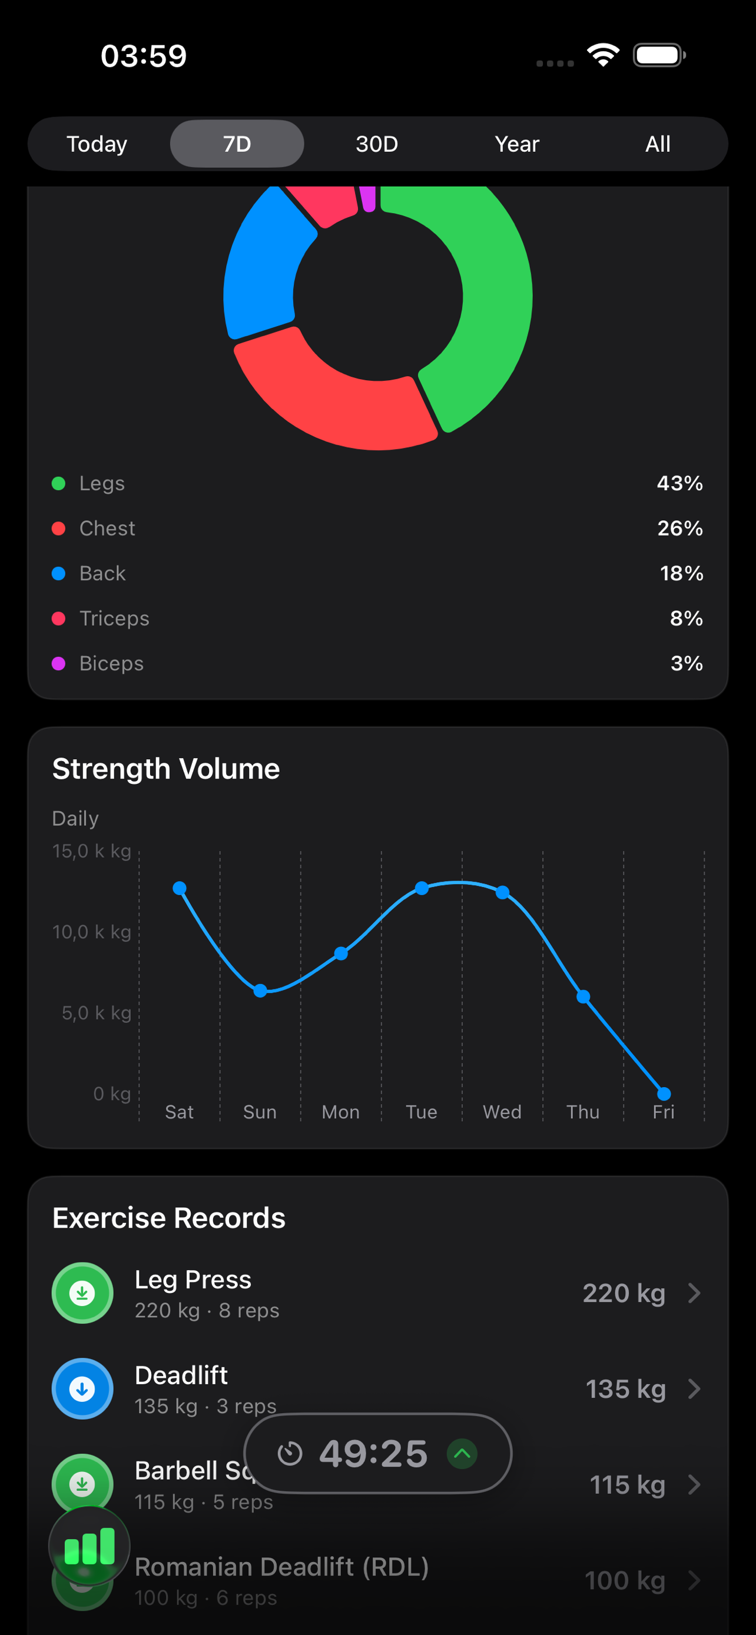Tap the battery status icon
The image size is (756, 1635).
[x=659, y=55]
